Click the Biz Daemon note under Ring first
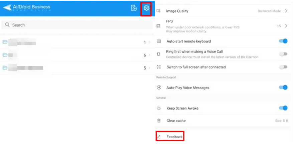Screen dimensions: 293x144 tap(212, 57)
